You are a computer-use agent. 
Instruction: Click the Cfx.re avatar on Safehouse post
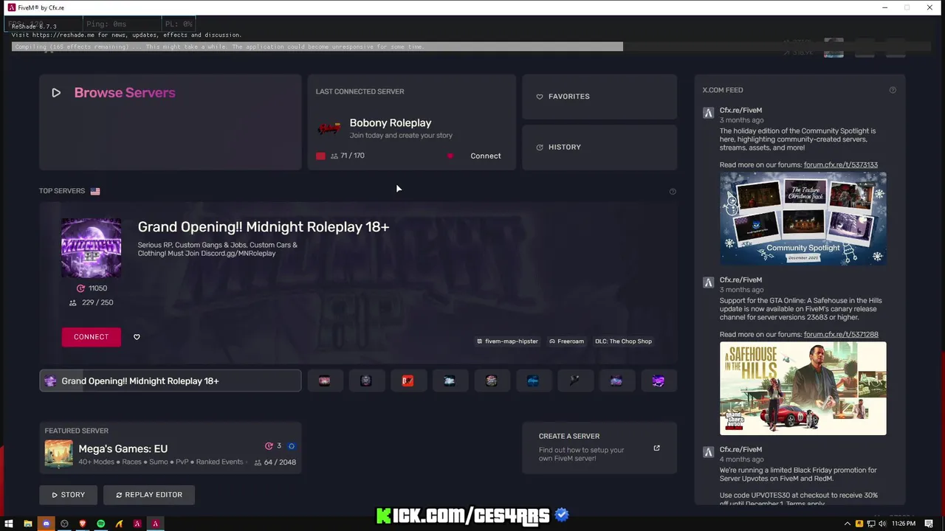point(708,282)
